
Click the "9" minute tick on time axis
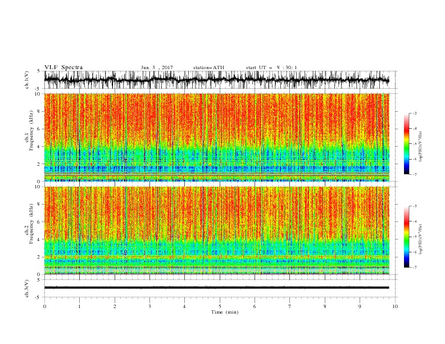pos(360,306)
